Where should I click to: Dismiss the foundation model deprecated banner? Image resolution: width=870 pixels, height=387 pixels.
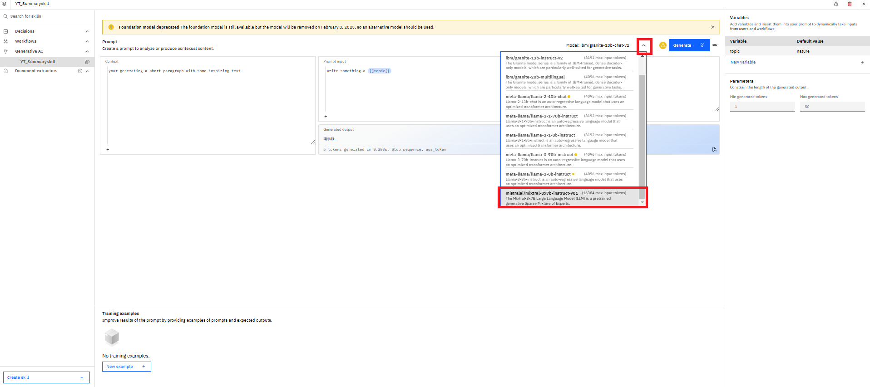tap(712, 27)
